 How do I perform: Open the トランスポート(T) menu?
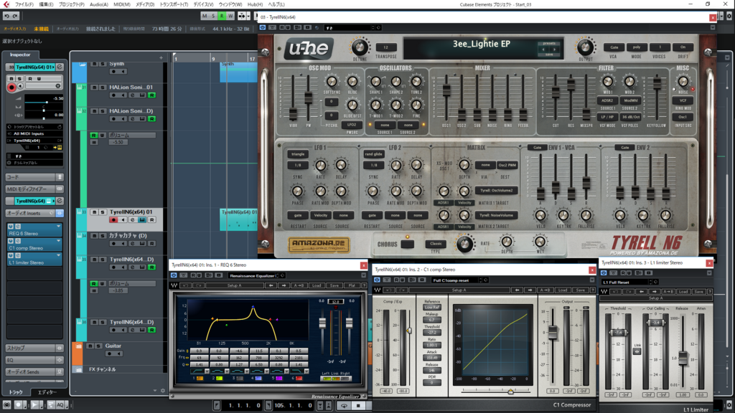pos(174,4)
